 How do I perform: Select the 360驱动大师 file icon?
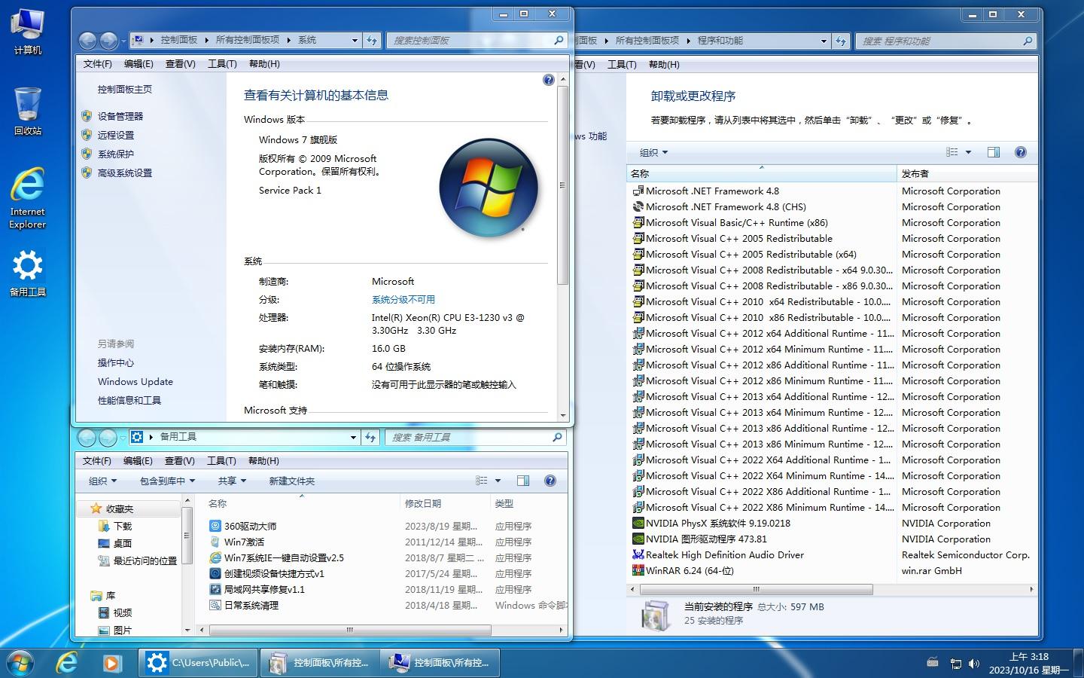coord(215,526)
